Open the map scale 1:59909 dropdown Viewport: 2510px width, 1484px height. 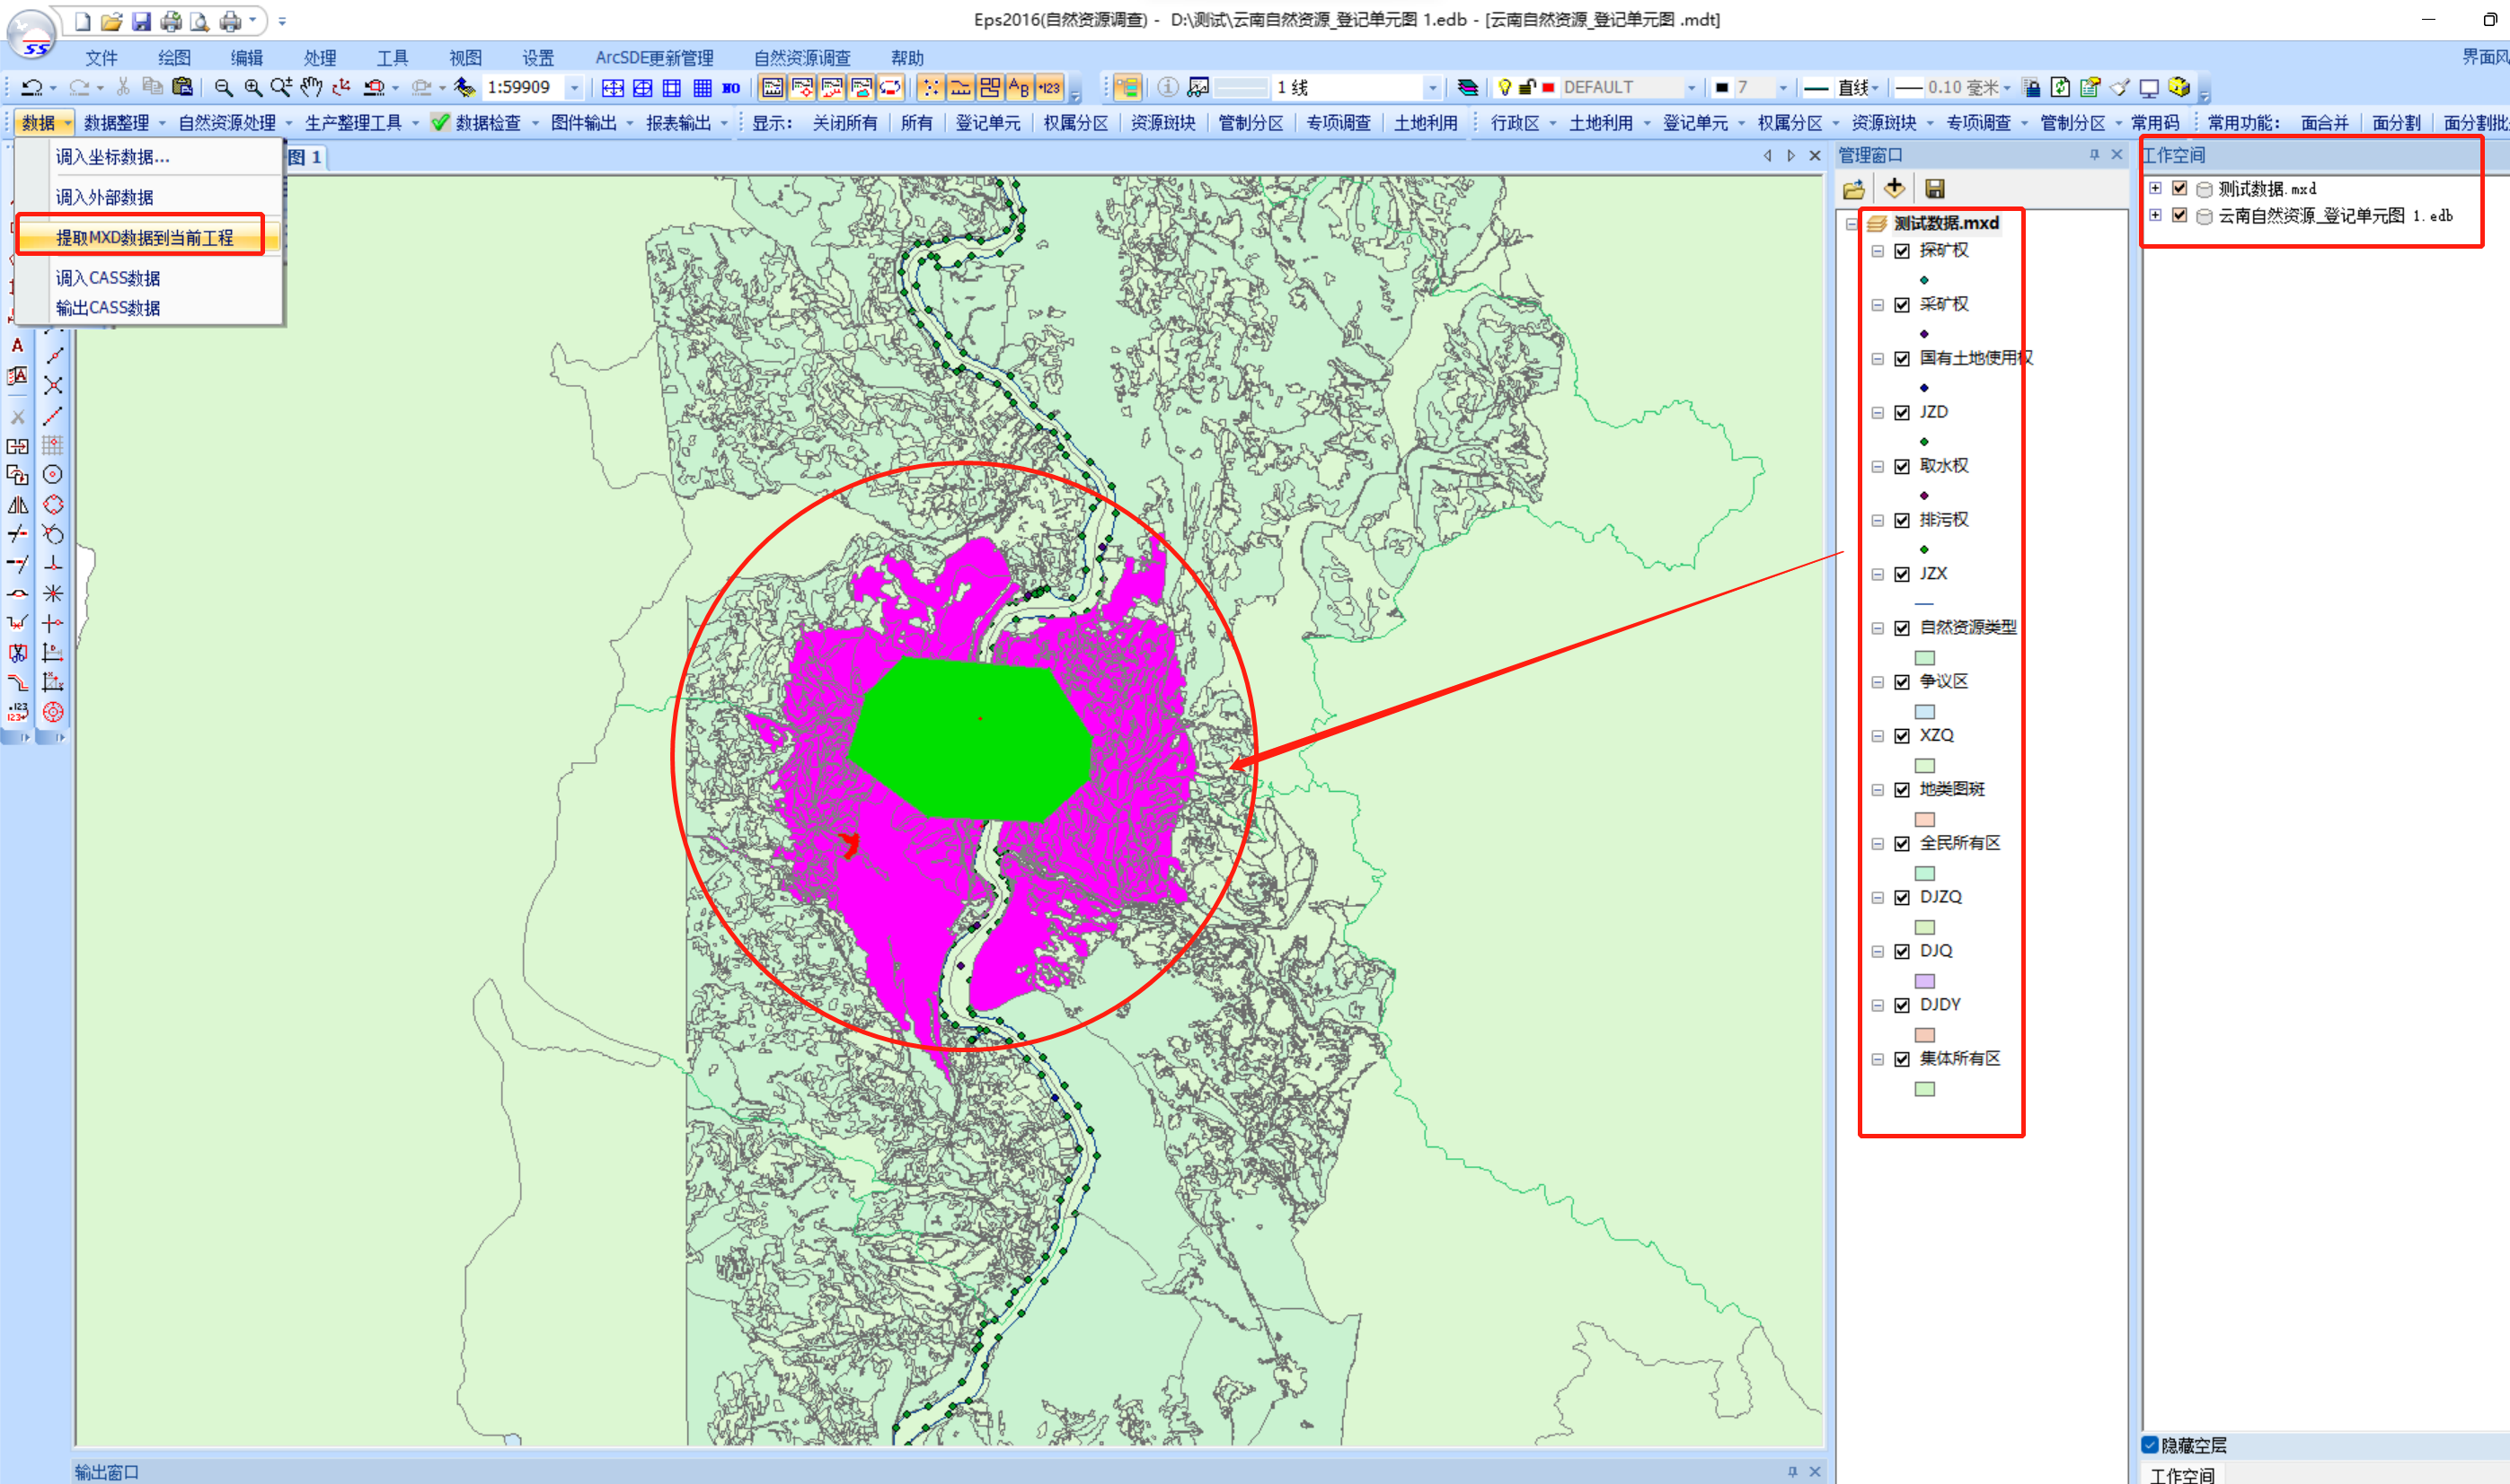click(574, 88)
